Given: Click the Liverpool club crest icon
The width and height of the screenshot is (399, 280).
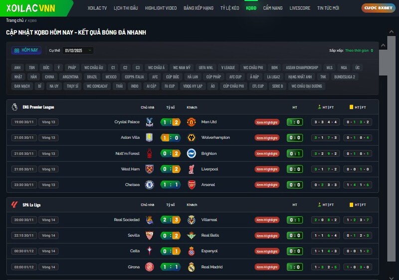Looking at the screenshot, I should (x=191, y=169).
